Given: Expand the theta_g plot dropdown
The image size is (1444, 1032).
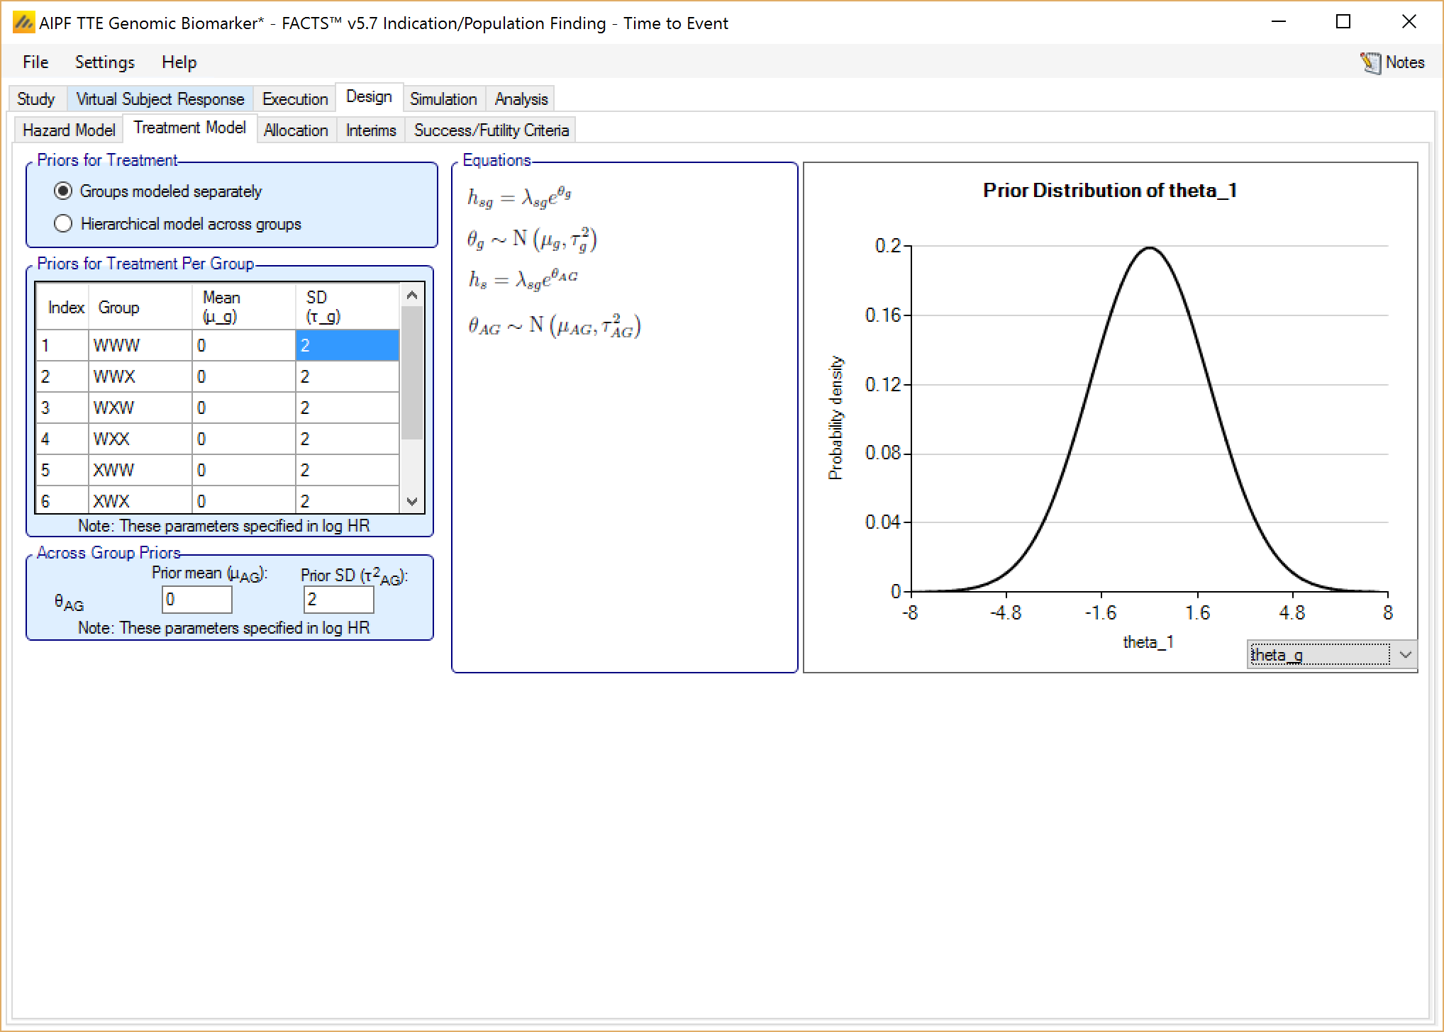Looking at the screenshot, I should pos(1405,655).
